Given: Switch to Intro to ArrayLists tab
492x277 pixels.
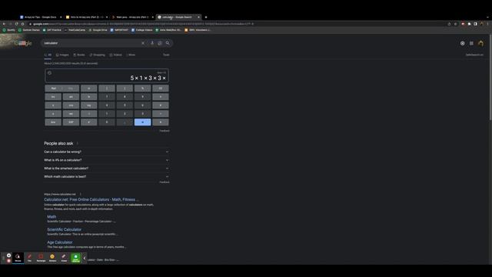Looking at the screenshot, I should 86,17.
